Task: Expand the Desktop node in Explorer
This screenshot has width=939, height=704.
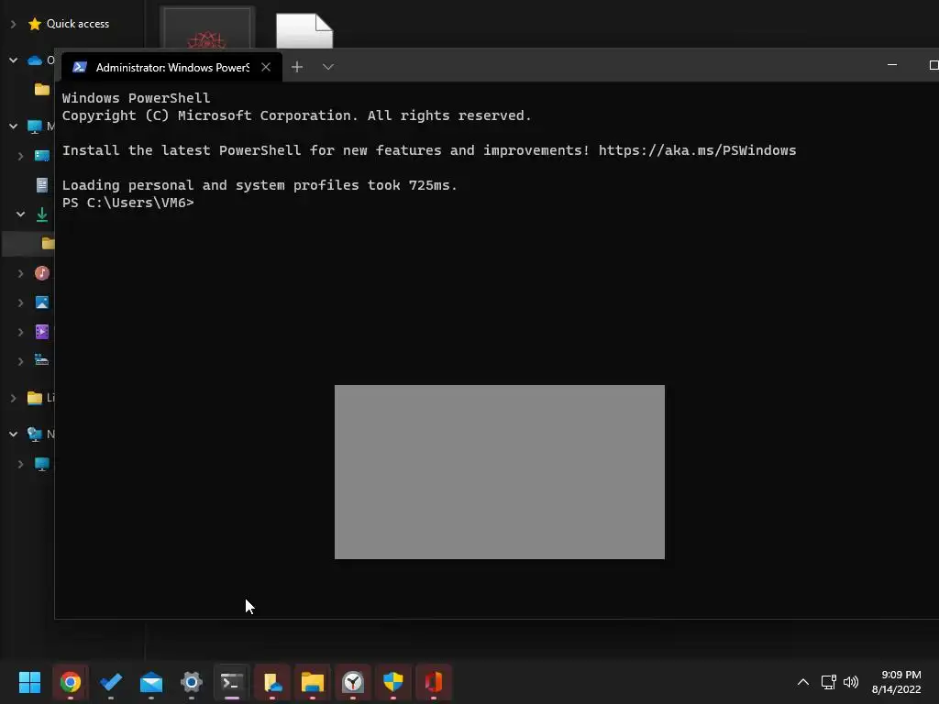Action: (x=20, y=156)
